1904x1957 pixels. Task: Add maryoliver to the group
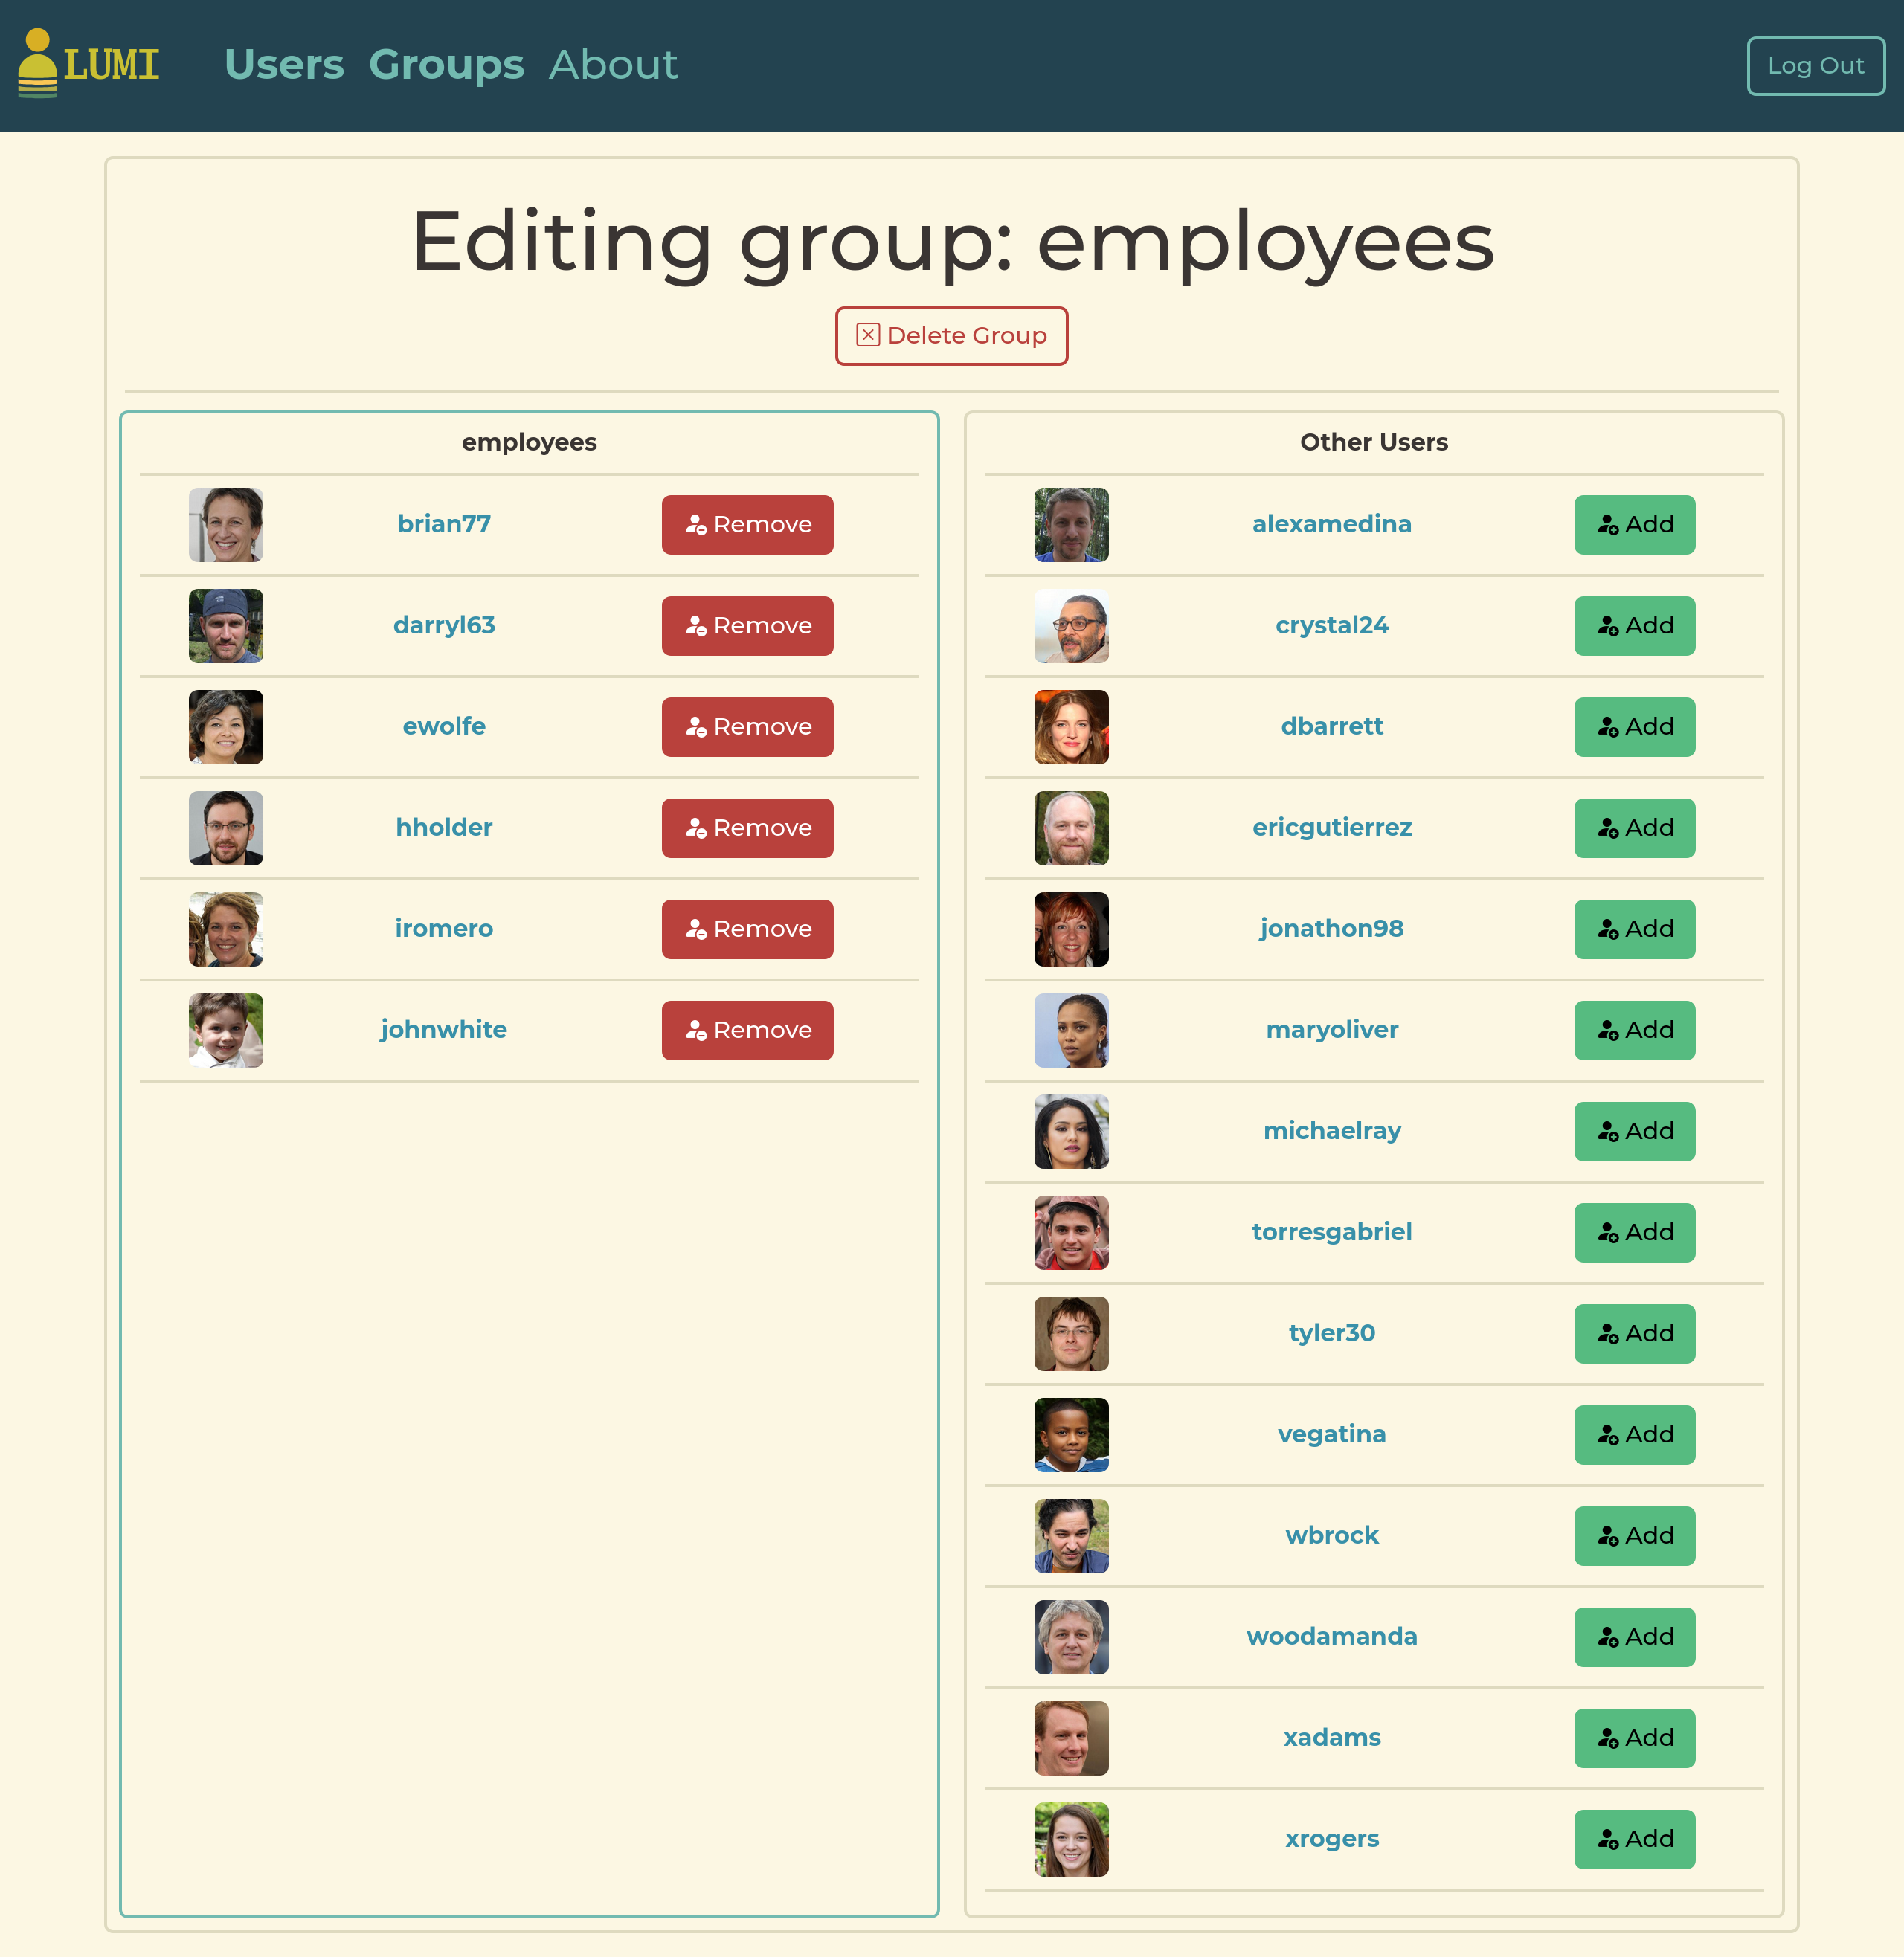pos(1634,1030)
